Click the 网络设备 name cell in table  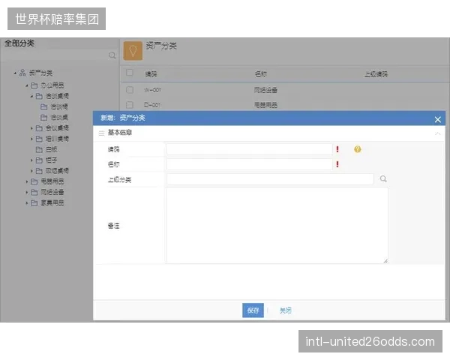[265, 90]
